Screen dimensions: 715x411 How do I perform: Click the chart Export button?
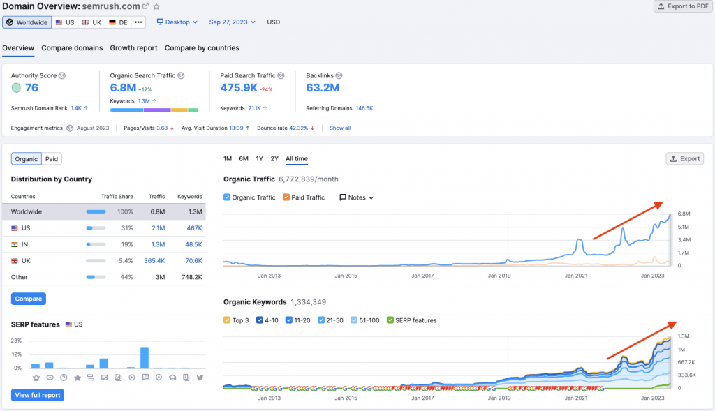pyautogui.click(x=685, y=158)
